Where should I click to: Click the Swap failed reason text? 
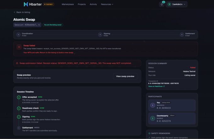72,49
